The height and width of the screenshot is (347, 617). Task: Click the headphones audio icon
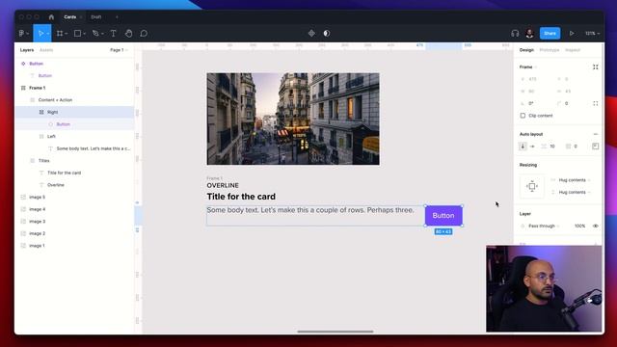pos(515,34)
